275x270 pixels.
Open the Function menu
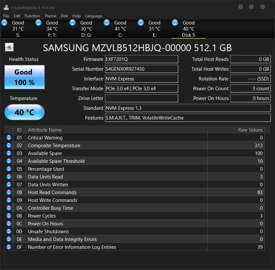(x=32, y=16)
